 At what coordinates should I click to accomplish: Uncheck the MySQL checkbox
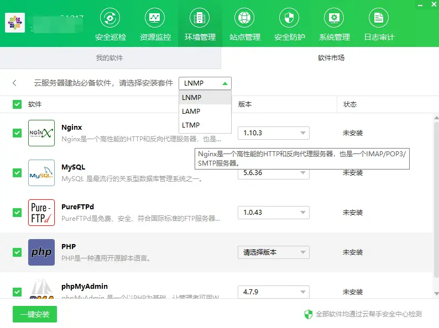point(17,173)
